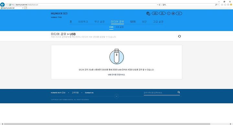The height and width of the screenshot is (125, 233).
Task: Click the USB drive illustration
Action: 116,57
